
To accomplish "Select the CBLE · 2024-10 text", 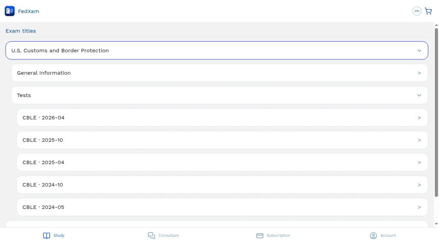I will [42, 185].
